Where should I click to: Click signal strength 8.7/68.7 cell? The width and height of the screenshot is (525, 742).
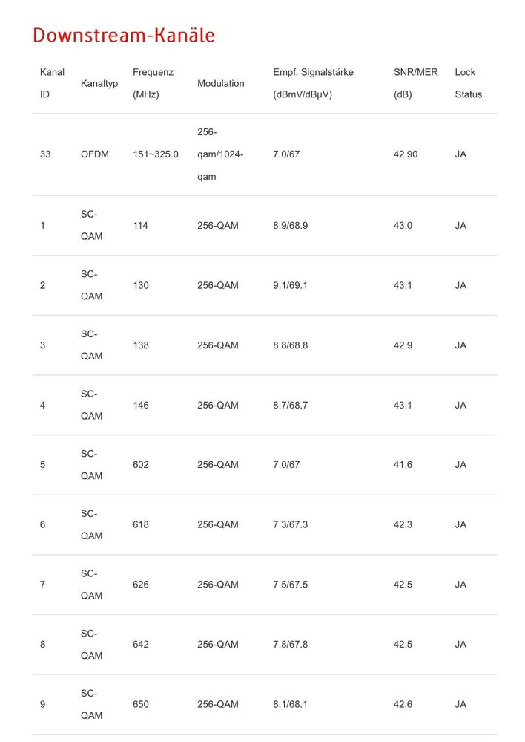tap(290, 405)
